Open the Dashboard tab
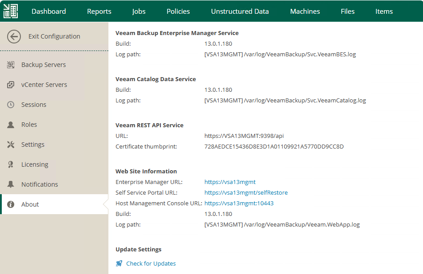Image resolution: width=423 pixels, height=274 pixels. [x=48, y=11]
